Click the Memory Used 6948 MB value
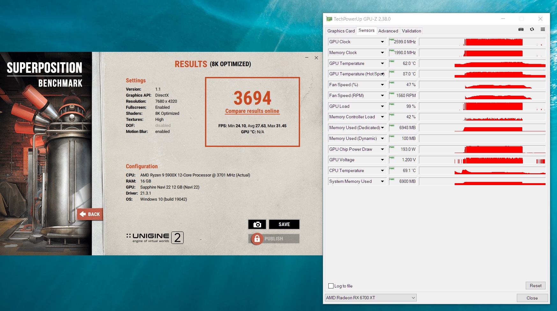 [403, 128]
